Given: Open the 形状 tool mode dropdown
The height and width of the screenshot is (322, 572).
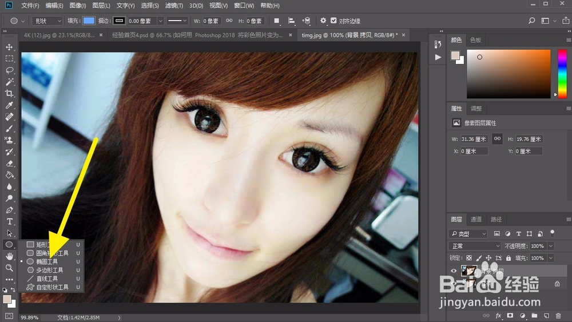Looking at the screenshot, I should [47, 21].
